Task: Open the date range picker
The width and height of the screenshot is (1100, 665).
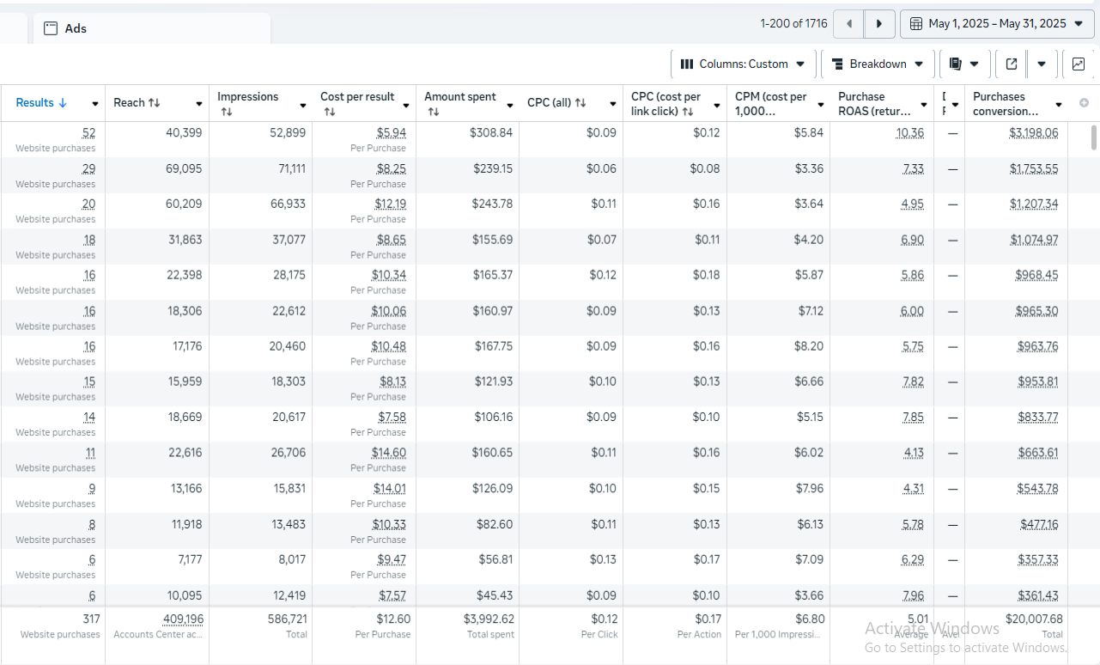Action: (997, 24)
